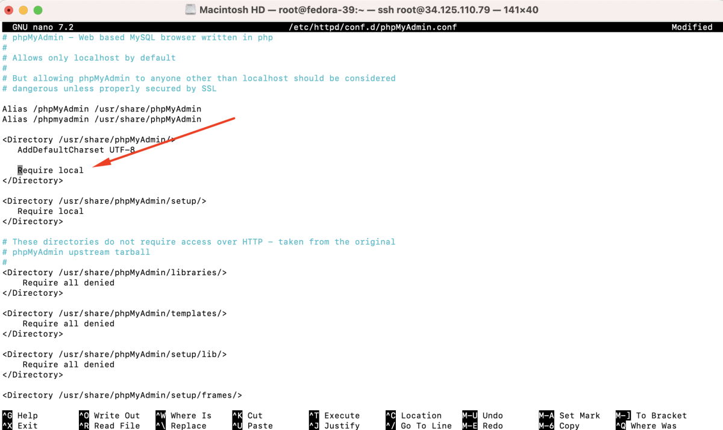Click the green maximize window button
This screenshot has width=723, height=430.
[x=38, y=10]
